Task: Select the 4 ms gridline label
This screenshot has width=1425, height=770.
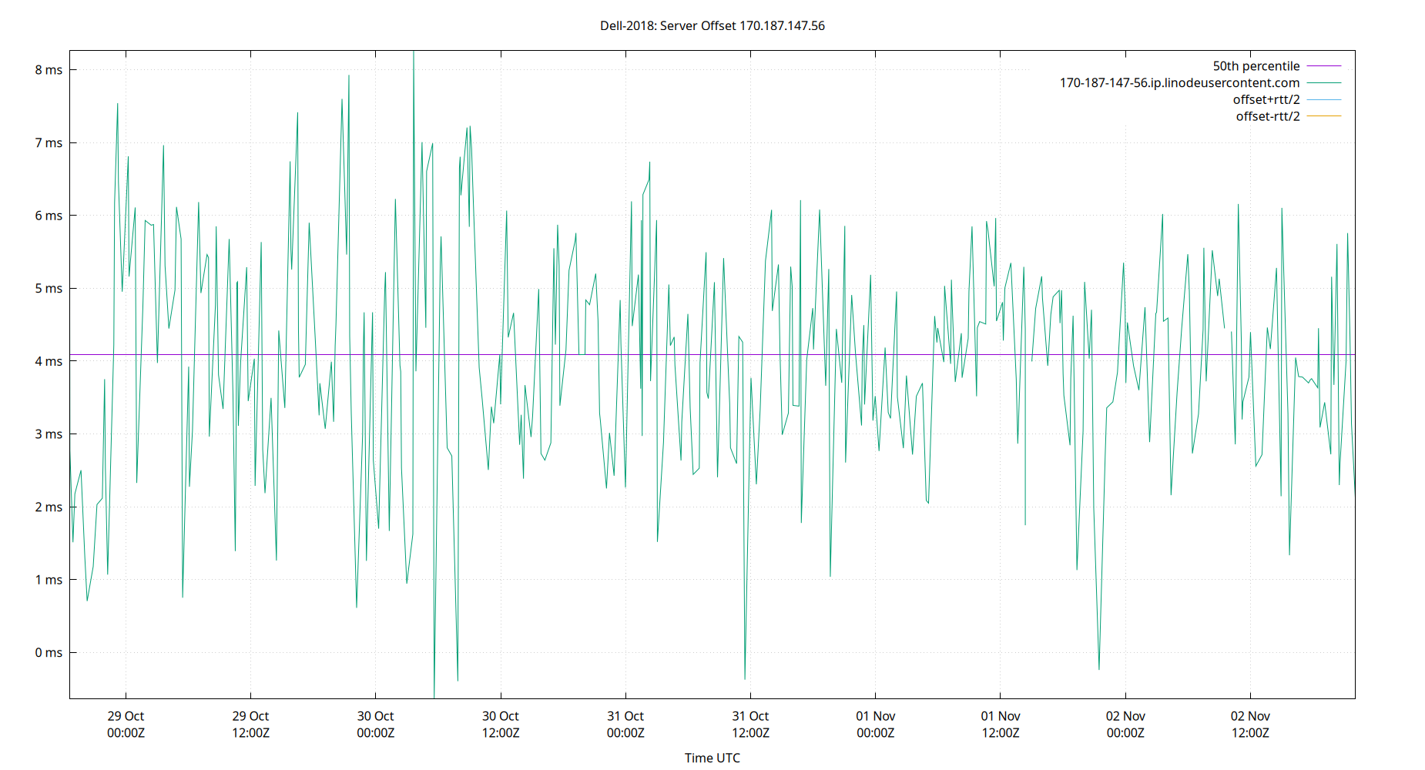Action: [46, 360]
